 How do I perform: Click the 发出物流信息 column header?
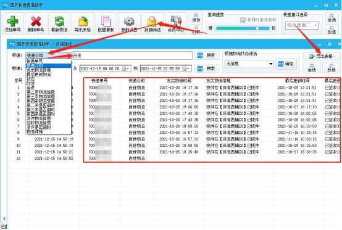pos(219,81)
